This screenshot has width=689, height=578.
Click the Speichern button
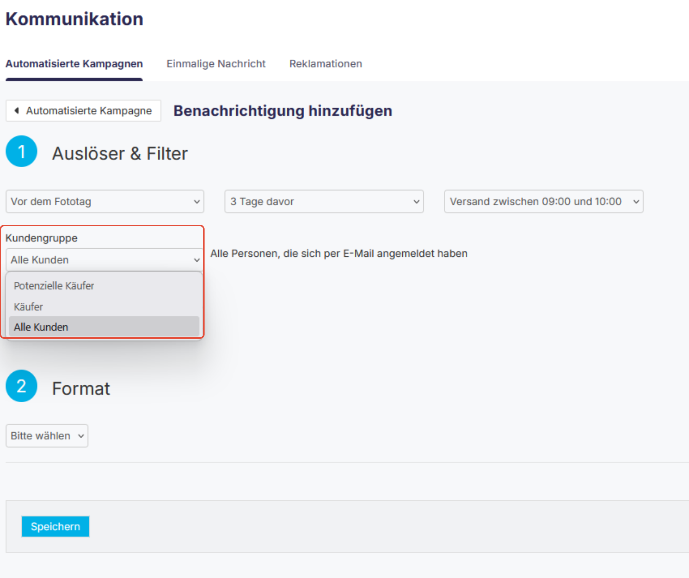(56, 527)
